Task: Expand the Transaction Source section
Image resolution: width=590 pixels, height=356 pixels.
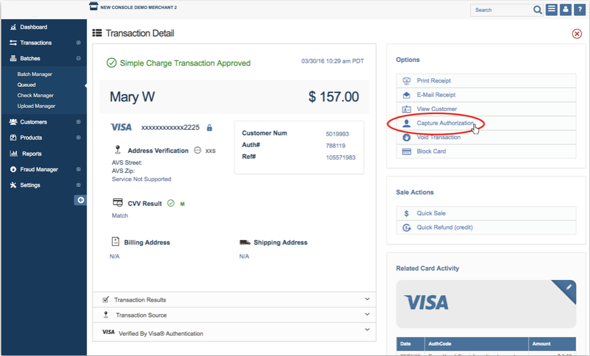Action: click(367, 314)
